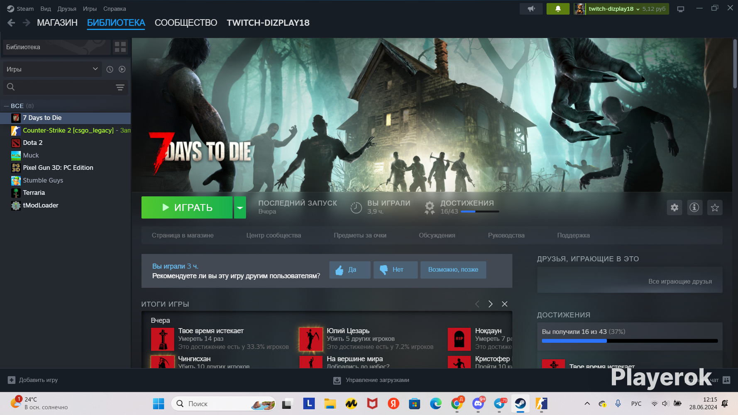This screenshot has width=738, height=415.
Task: Switch to the Магазин tab
Action: click(57, 23)
